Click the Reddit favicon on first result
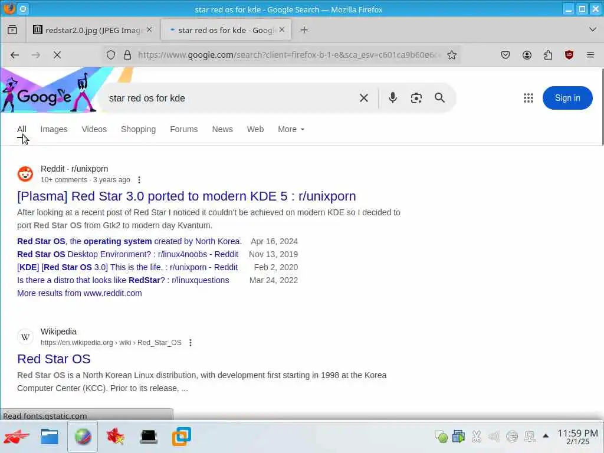The width and height of the screenshot is (604, 453). point(25,174)
